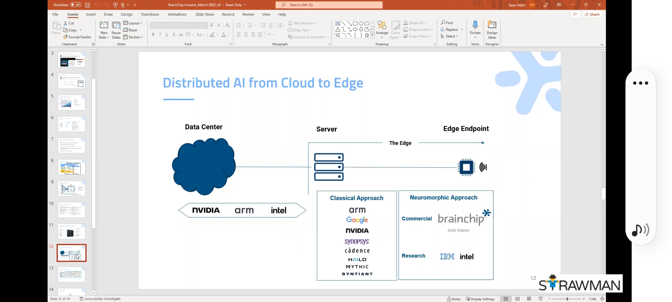Expand the shapes gallery More arrow
Viewport: 672px width, 302px height.
point(372,35)
